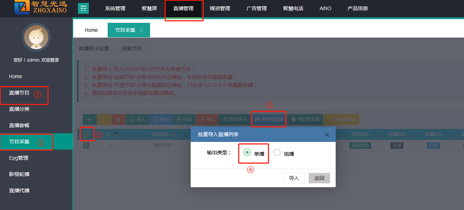
Task: Toggle the select-all checkbox in table header
Action: click(86, 134)
